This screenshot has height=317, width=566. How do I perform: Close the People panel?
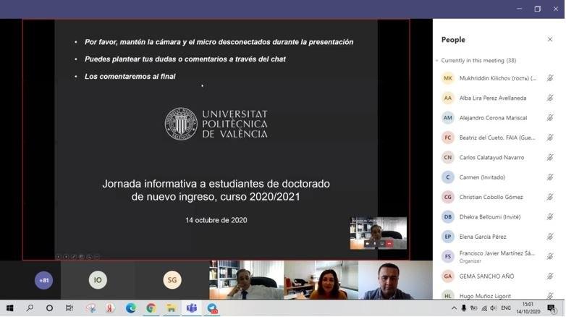tap(549, 40)
